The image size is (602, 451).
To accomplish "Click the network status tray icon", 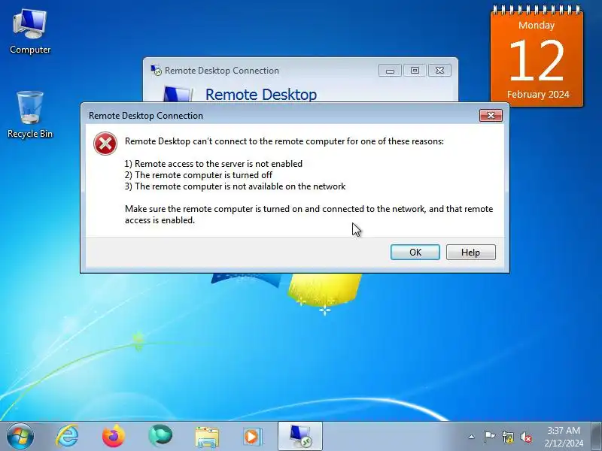I will 507,437.
